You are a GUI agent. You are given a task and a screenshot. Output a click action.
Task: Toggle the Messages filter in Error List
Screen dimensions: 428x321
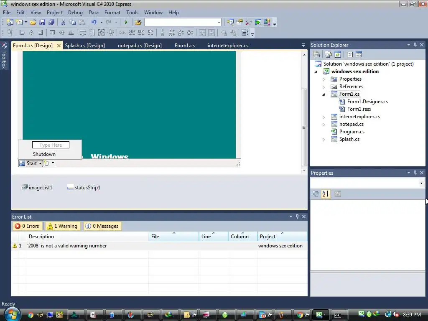(x=102, y=226)
